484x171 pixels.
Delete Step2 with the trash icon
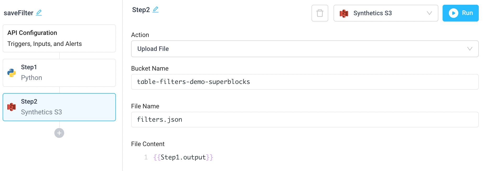click(320, 13)
